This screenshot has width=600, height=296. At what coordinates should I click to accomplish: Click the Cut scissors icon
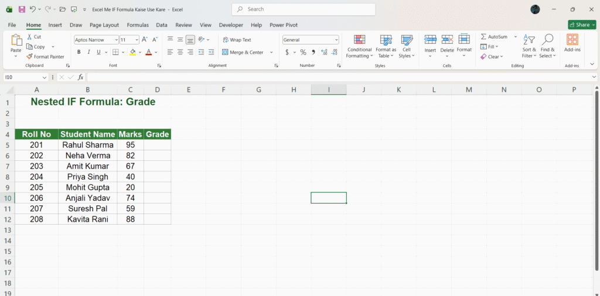coord(29,37)
